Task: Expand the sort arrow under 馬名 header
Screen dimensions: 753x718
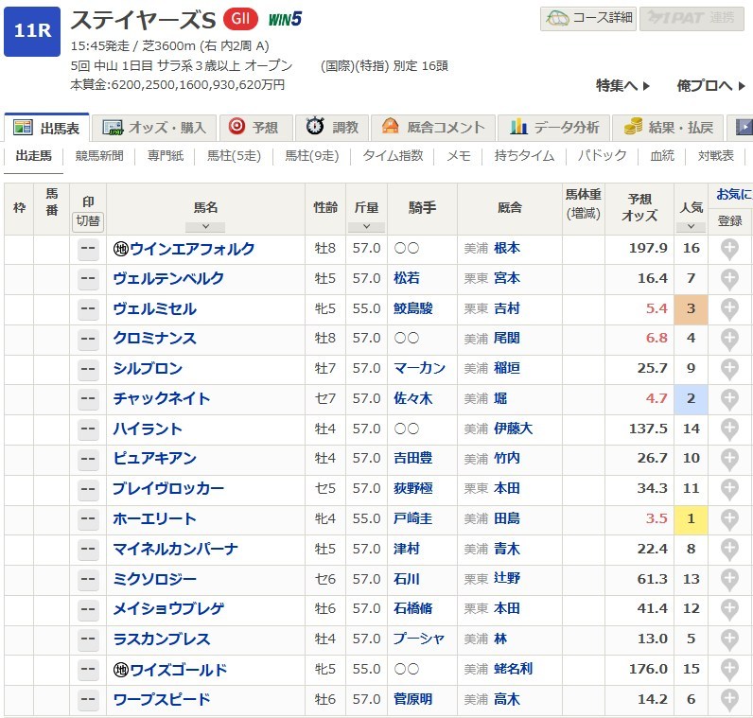Action: coord(205,227)
